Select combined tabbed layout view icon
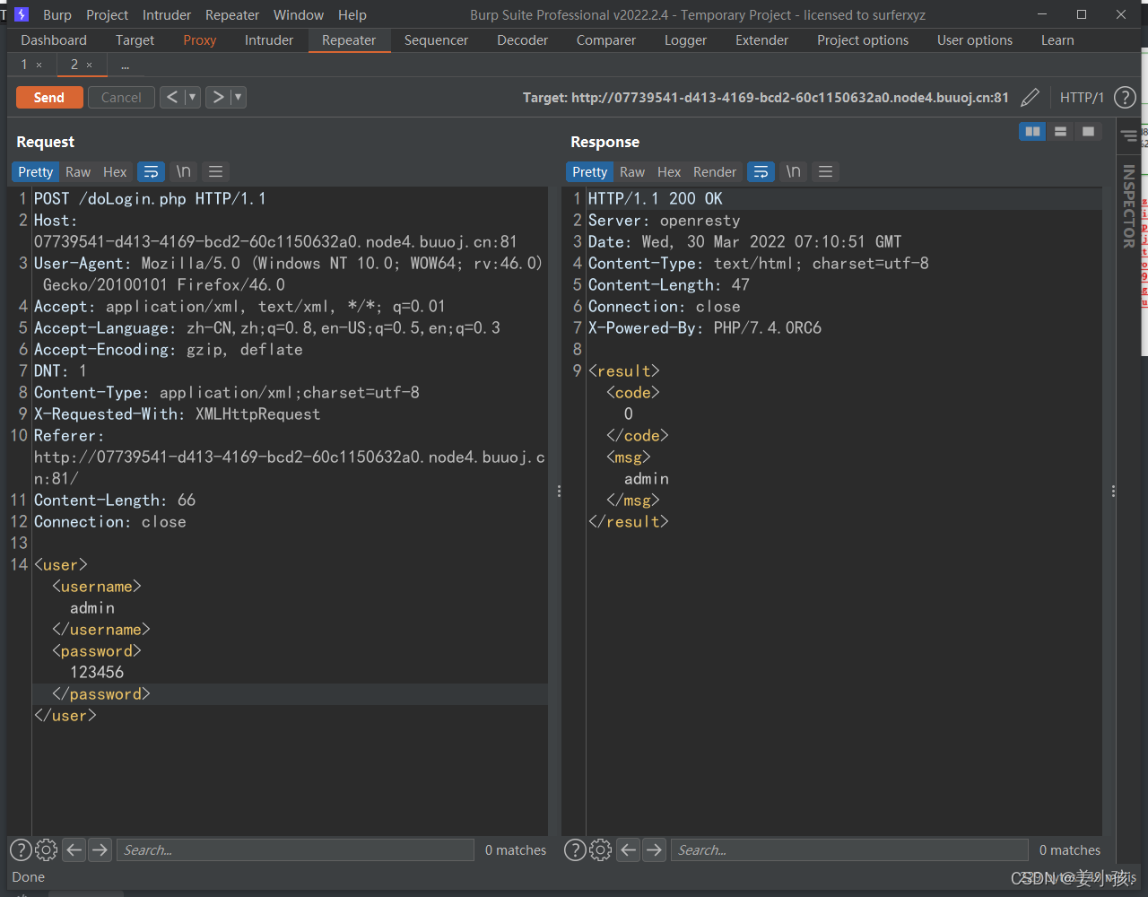 (1088, 132)
